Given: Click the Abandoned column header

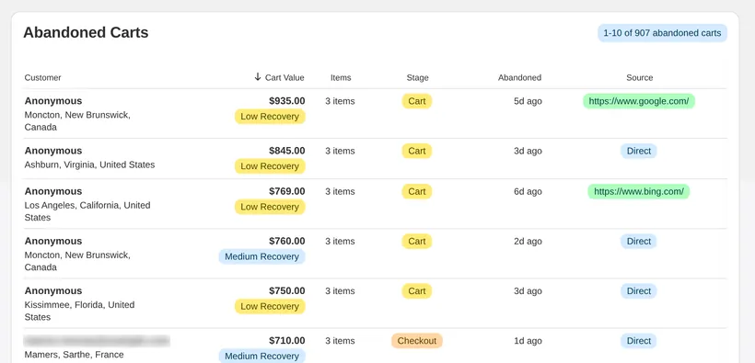Looking at the screenshot, I should click(519, 77).
